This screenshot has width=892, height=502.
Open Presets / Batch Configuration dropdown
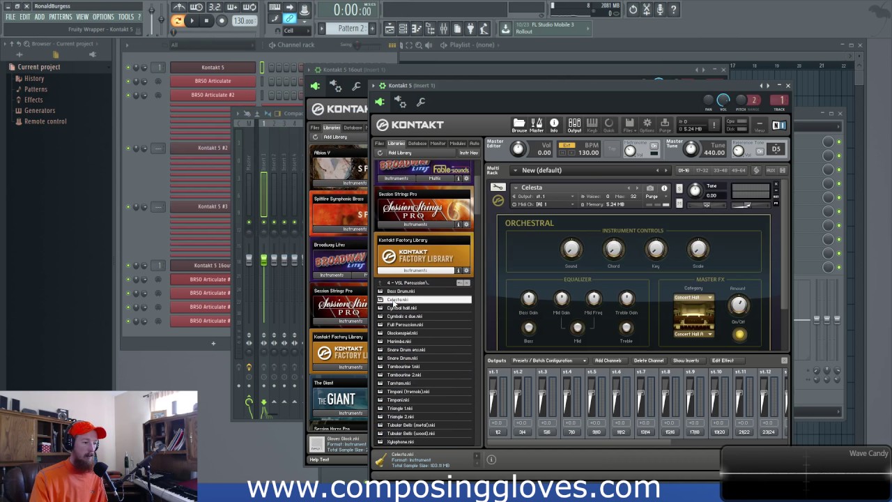click(549, 360)
